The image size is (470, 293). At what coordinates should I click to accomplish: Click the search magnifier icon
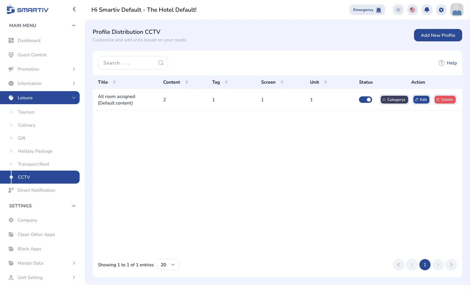(x=161, y=63)
